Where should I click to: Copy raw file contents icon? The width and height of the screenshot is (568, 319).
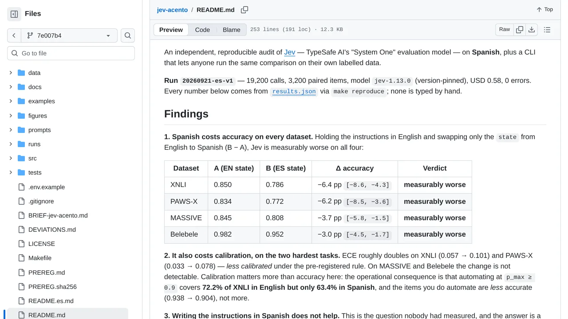[520, 30]
